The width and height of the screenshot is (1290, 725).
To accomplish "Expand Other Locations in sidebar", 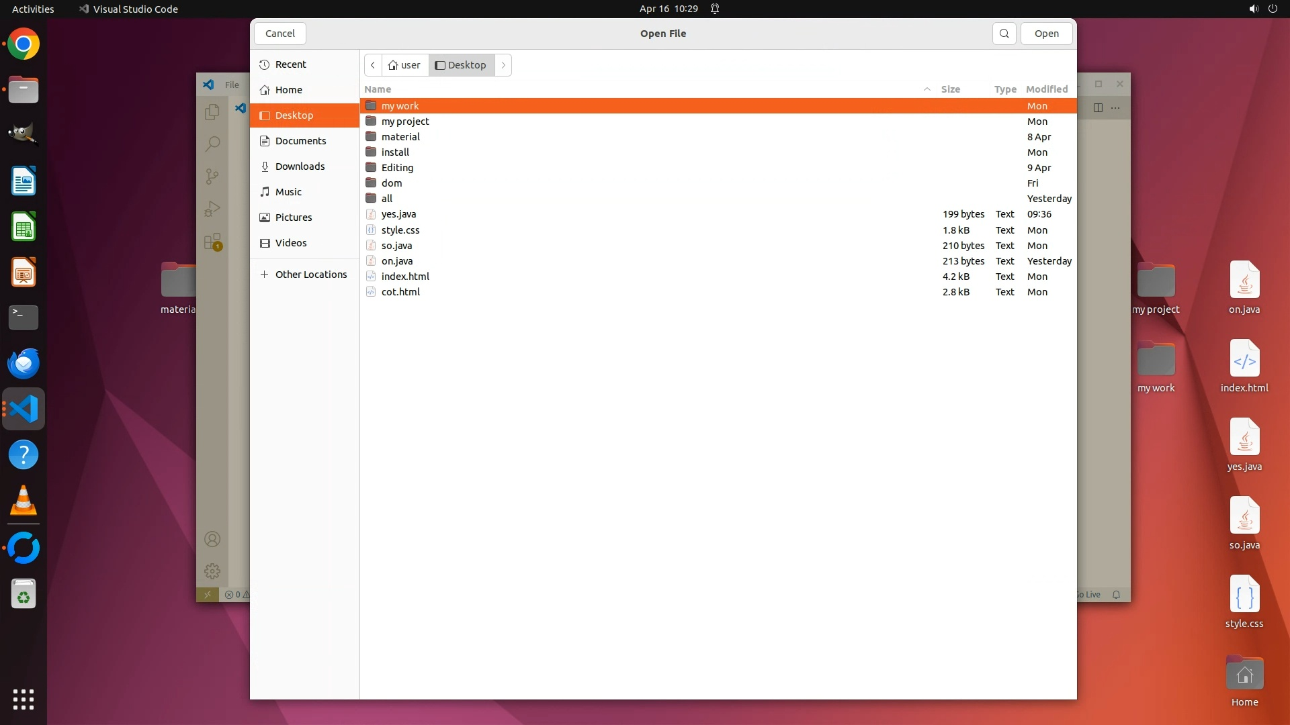I will click(x=310, y=275).
